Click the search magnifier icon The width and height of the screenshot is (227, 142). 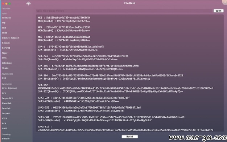[225, 2]
